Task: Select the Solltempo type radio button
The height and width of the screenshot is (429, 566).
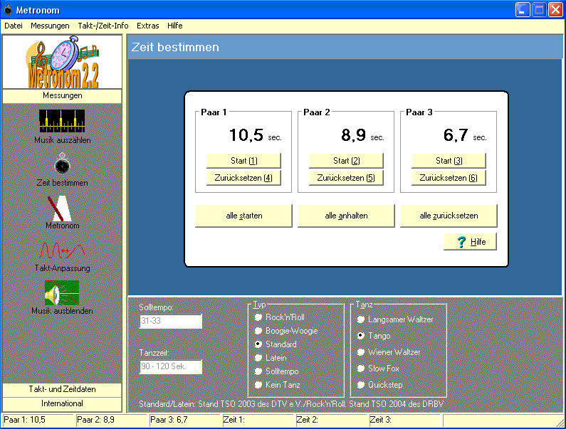Action: (x=258, y=371)
